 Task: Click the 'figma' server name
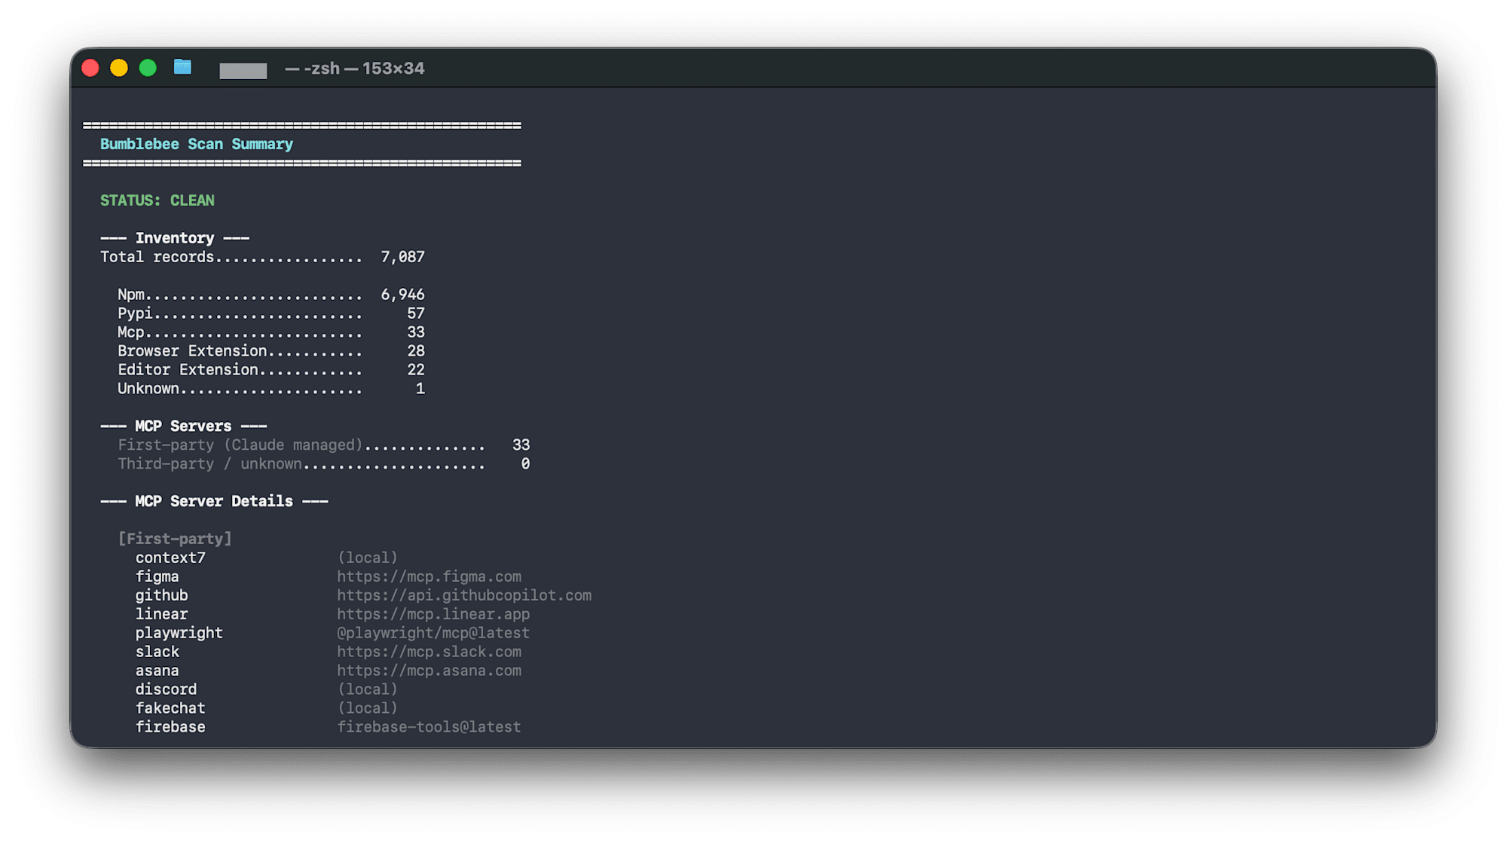[157, 577]
